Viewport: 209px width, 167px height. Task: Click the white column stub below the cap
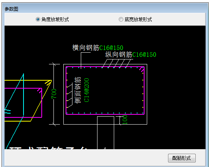coord(105,133)
